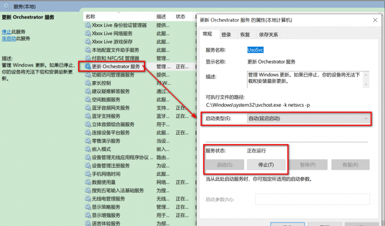385x226 pixels.
Task: Click the gear icon for 连接设备平台服务
Action: click(88, 132)
